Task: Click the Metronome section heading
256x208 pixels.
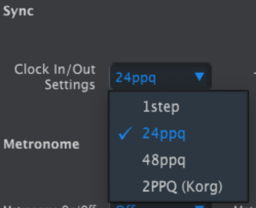Action: coord(41,144)
